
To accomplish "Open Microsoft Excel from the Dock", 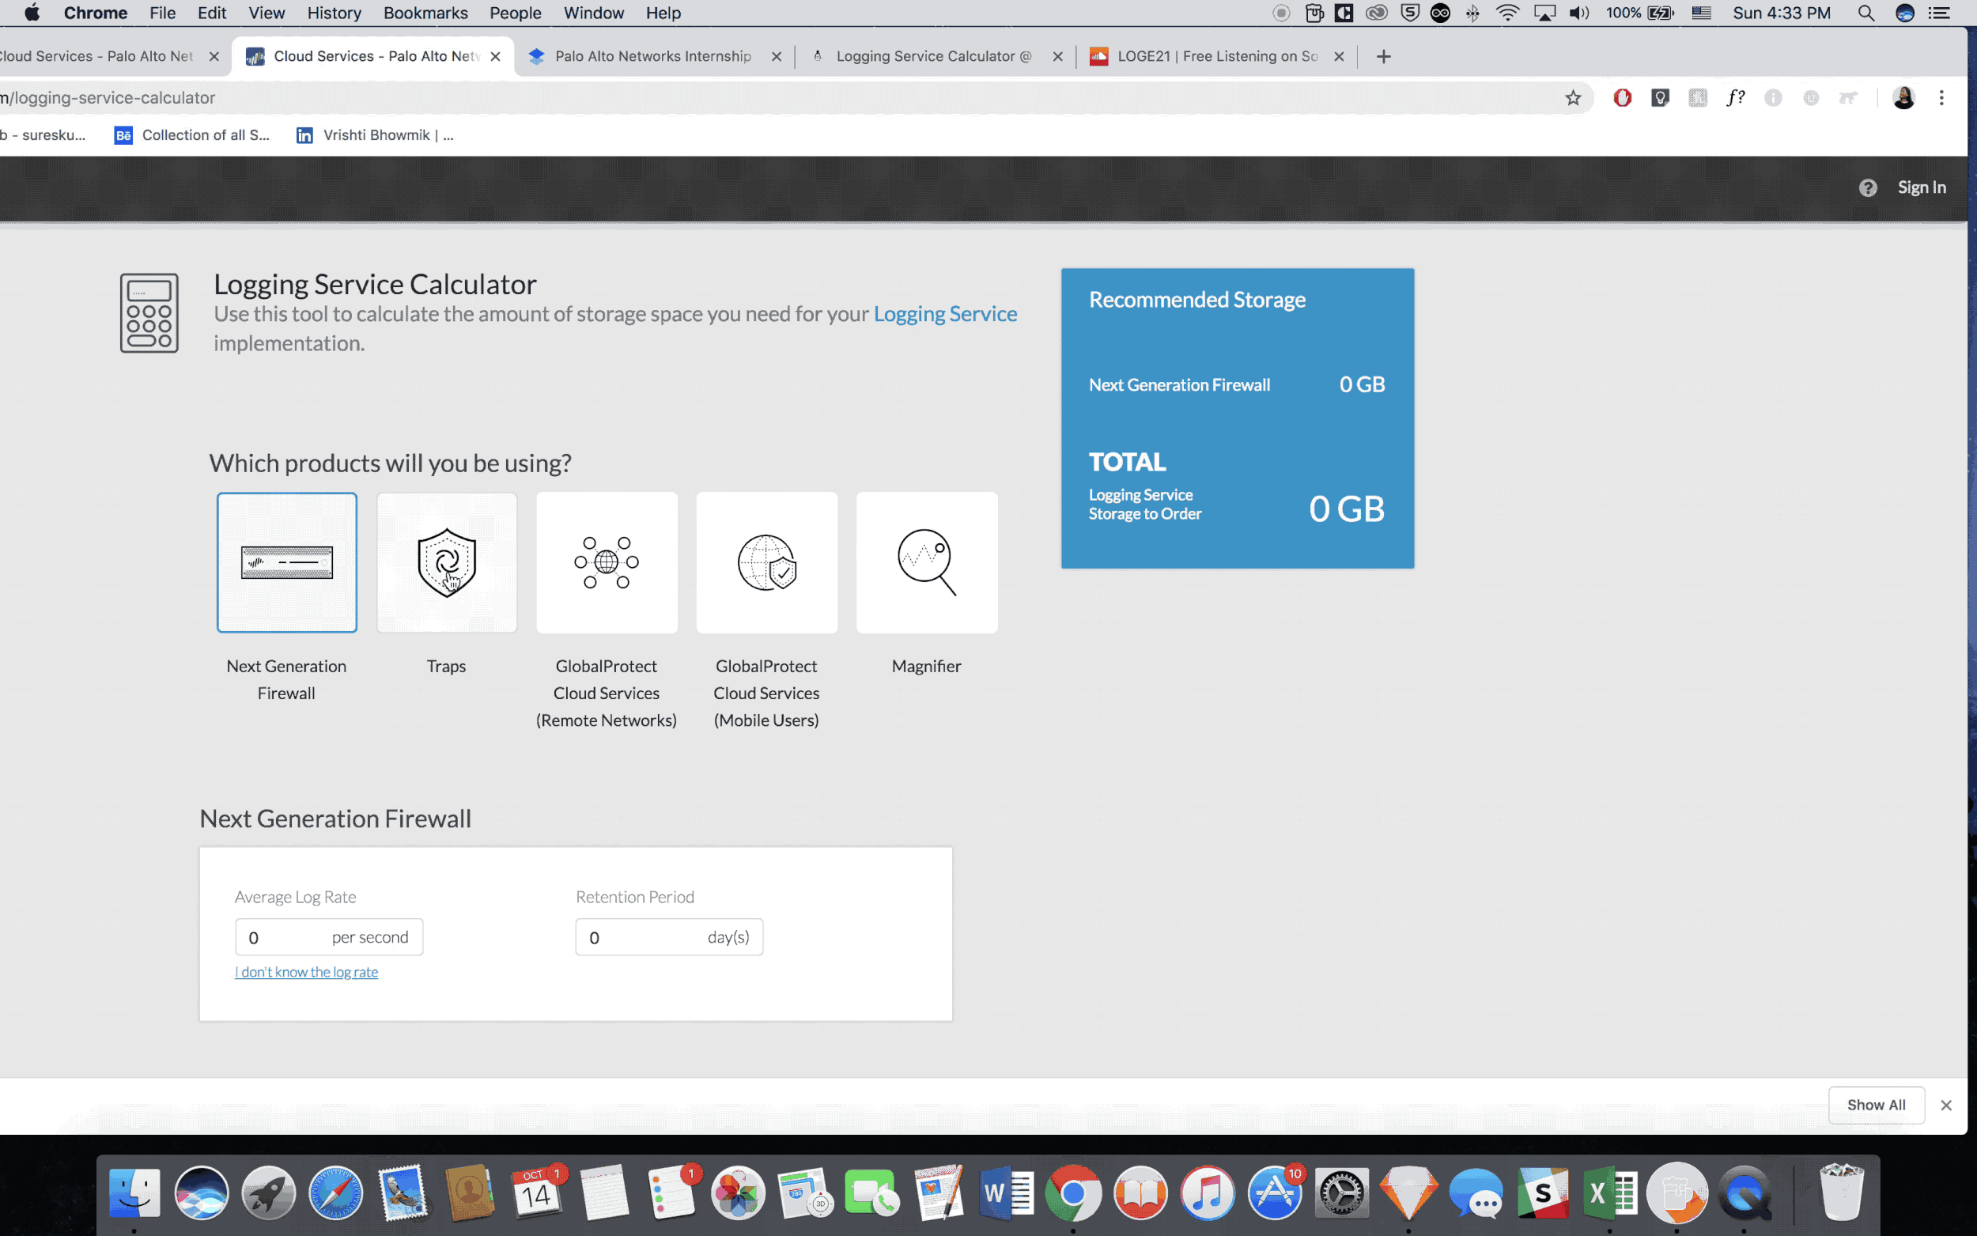I will [x=1610, y=1193].
